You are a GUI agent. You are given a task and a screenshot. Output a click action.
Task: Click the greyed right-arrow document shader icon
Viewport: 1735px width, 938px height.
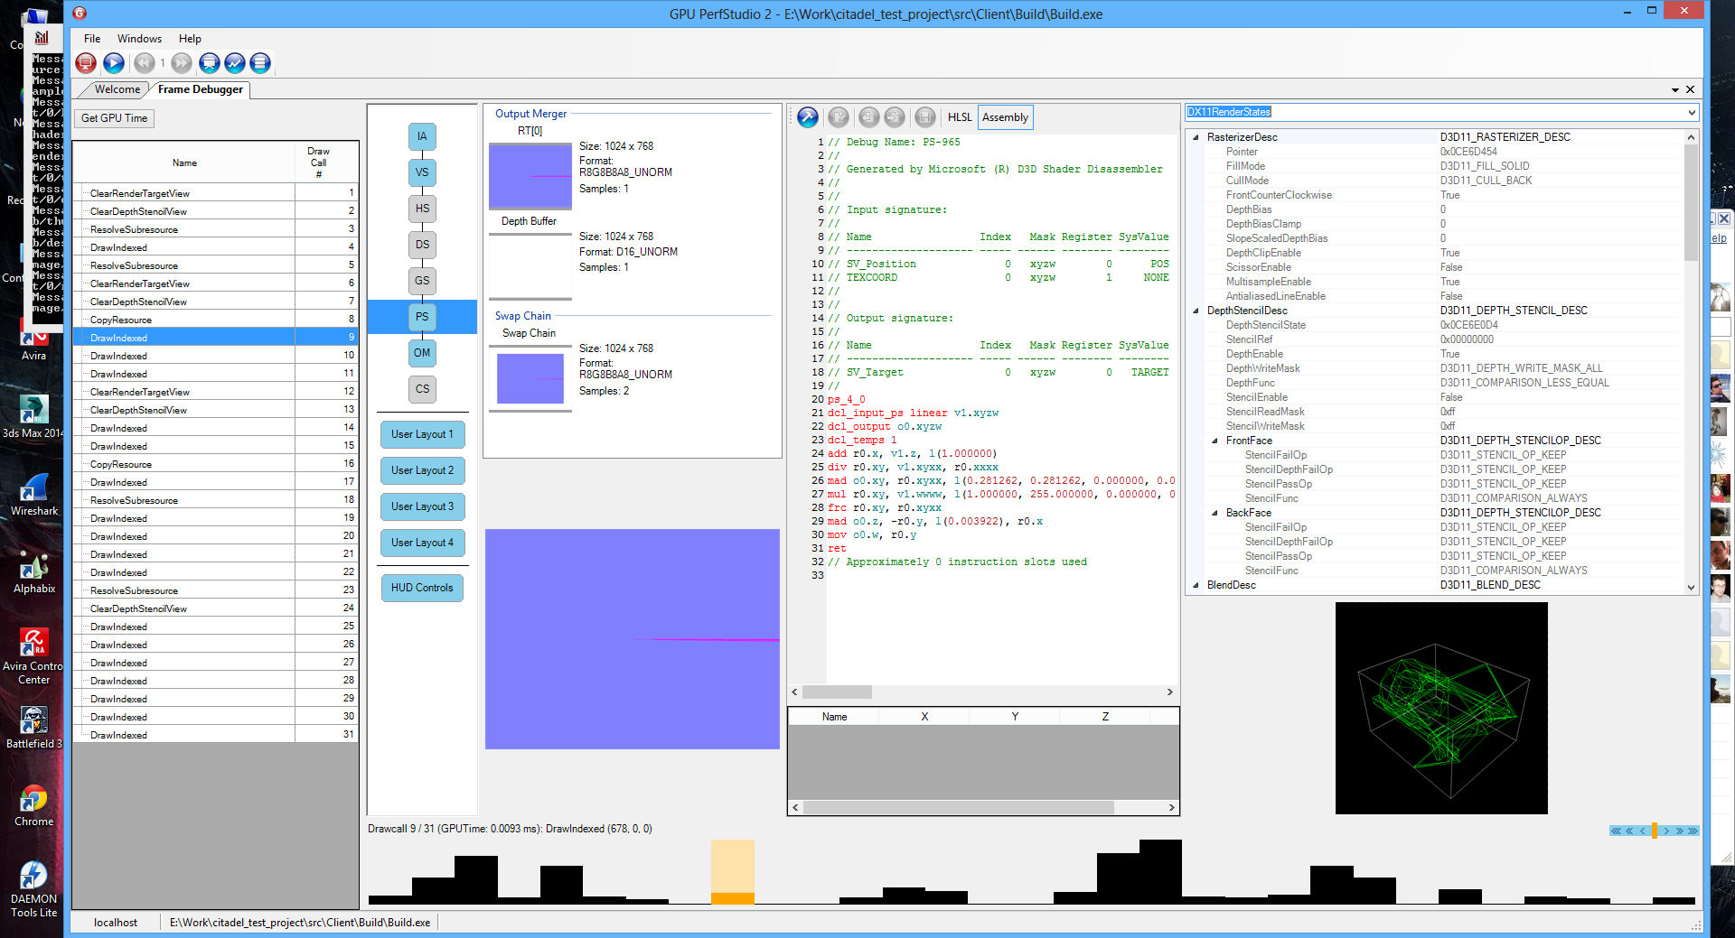point(895,116)
